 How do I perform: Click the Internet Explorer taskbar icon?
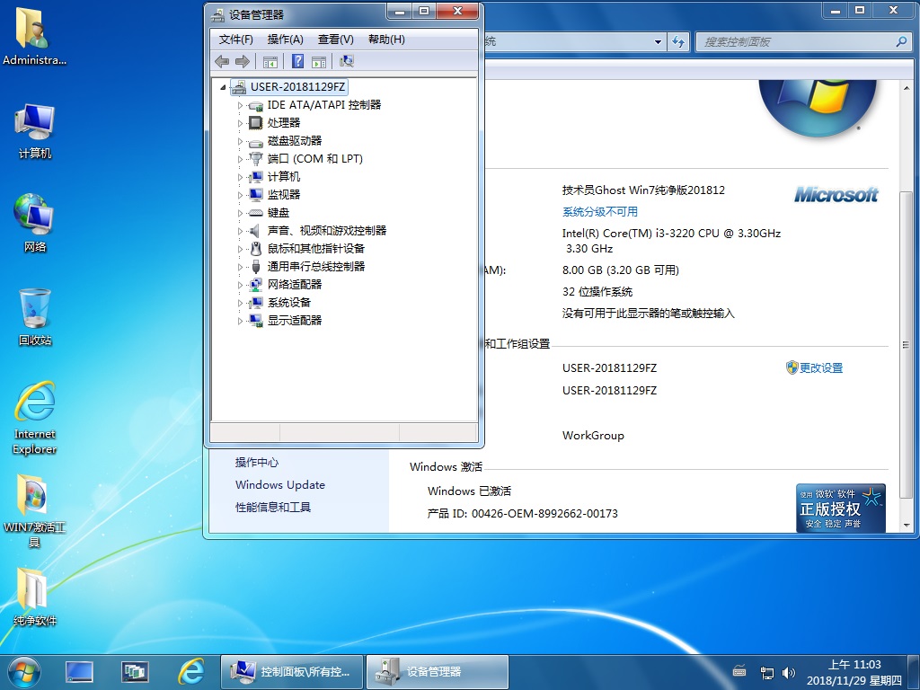[x=190, y=671]
